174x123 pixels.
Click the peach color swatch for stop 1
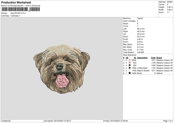[x=129, y=60]
